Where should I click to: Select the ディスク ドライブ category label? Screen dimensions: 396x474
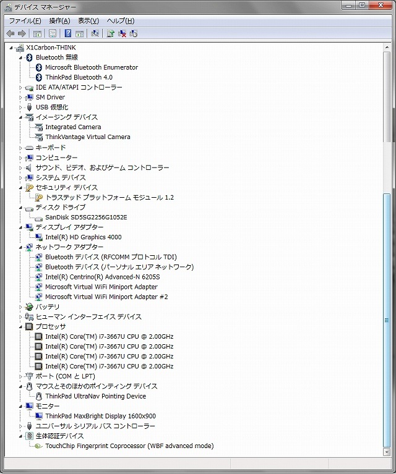[x=61, y=208]
